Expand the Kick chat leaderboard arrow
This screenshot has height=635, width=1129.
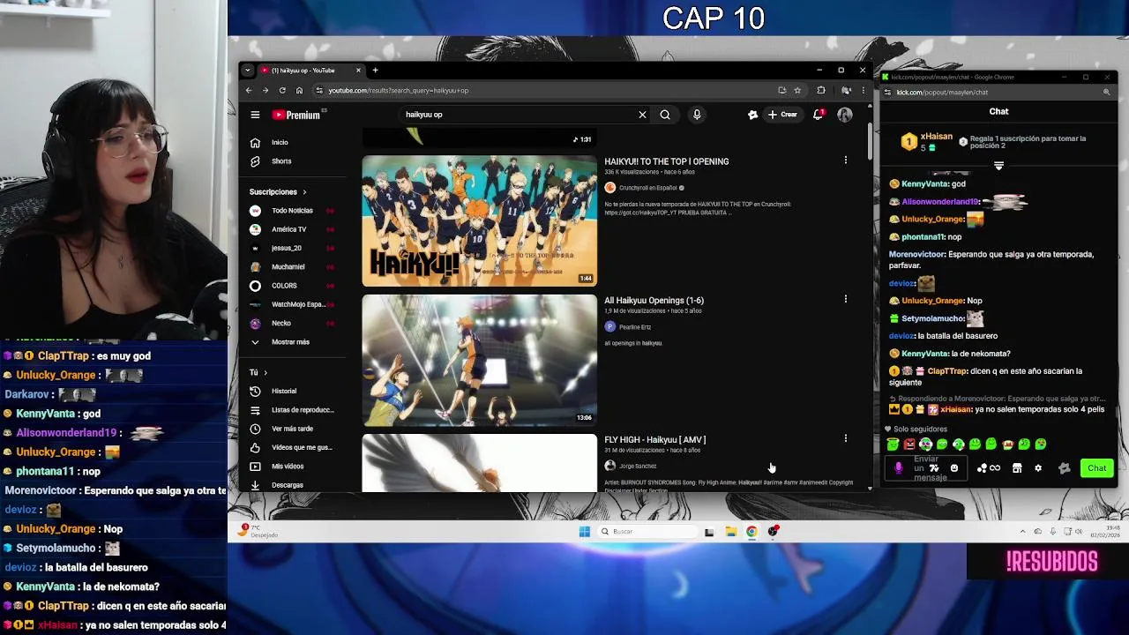pyautogui.click(x=998, y=166)
